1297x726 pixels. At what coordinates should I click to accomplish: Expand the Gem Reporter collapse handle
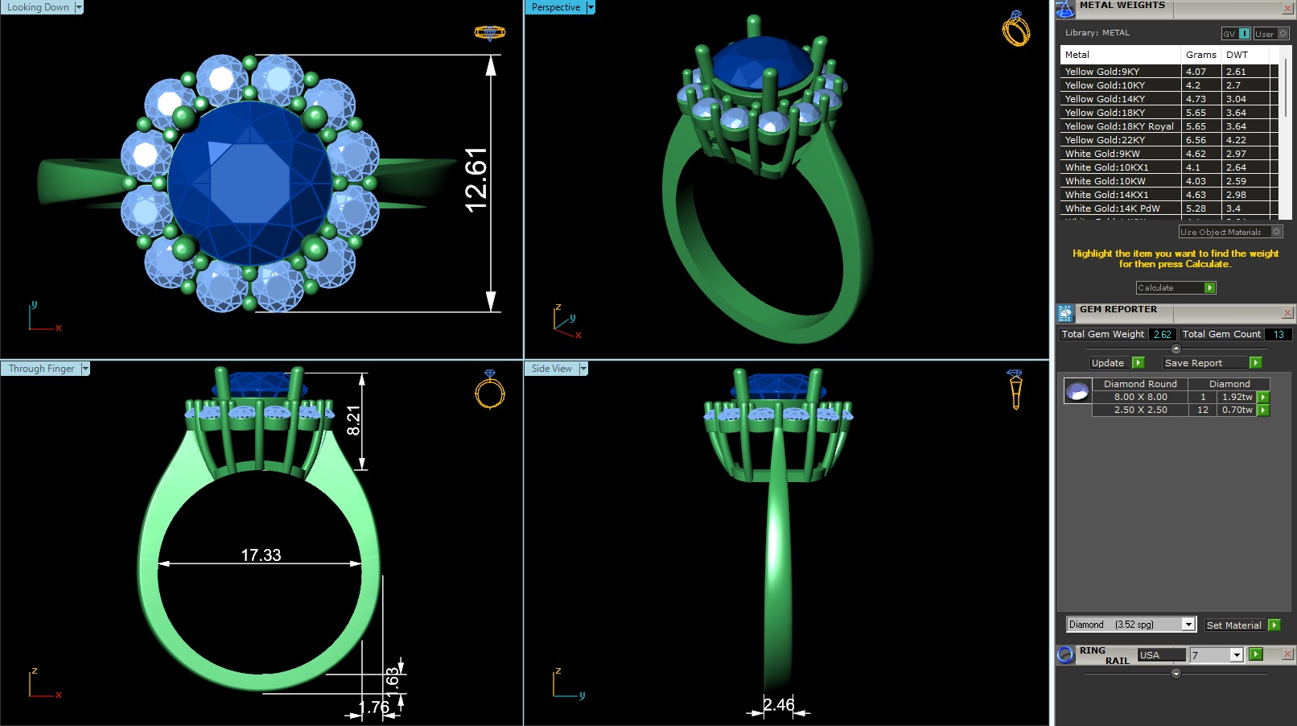1176,349
